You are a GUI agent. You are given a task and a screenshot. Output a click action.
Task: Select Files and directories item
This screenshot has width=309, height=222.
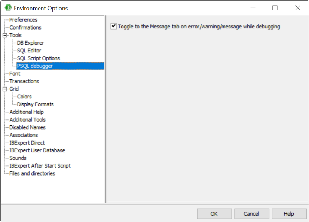point(32,173)
